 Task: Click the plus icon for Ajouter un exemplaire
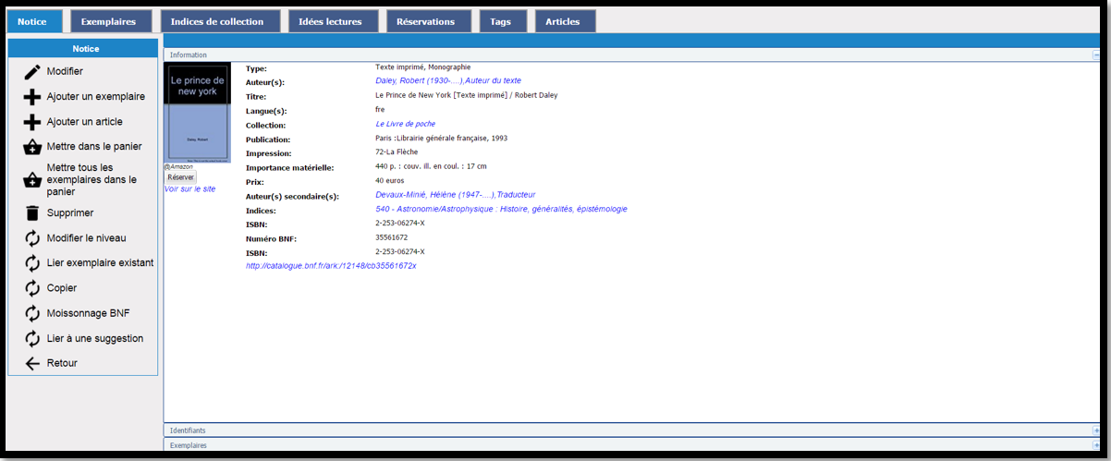coord(32,97)
